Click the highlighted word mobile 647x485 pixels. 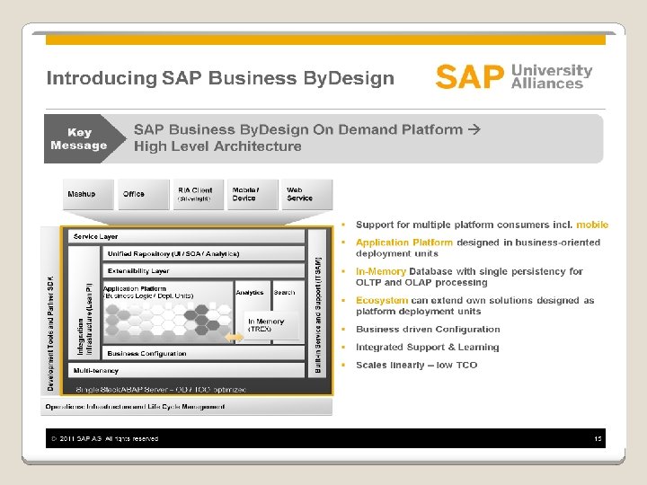pos(592,225)
